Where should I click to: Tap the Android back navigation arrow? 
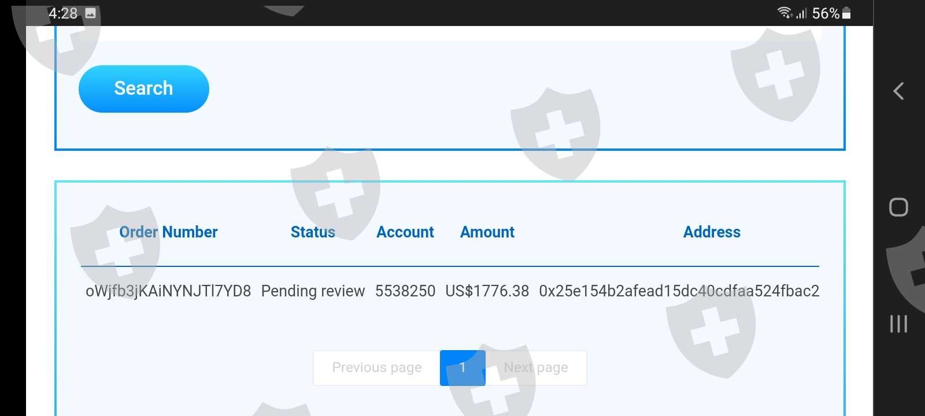pos(898,91)
